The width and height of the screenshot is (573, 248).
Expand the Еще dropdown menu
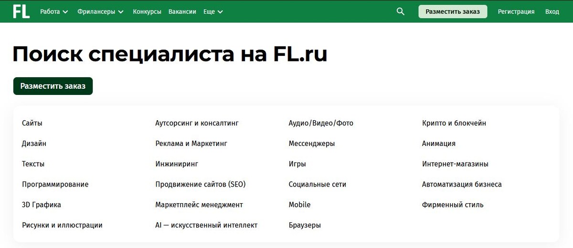click(x=213, y=11)
